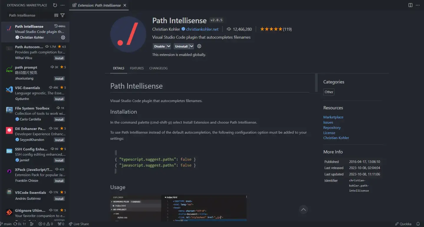
Task: Open ports forwarded indicator showing 0
Action: [61, 224]
